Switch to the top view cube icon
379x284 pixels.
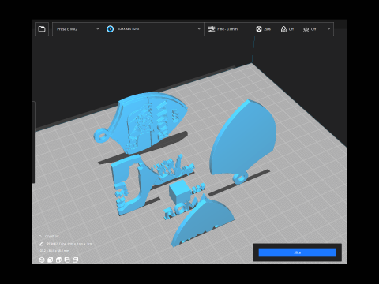[x=58, y=260]
